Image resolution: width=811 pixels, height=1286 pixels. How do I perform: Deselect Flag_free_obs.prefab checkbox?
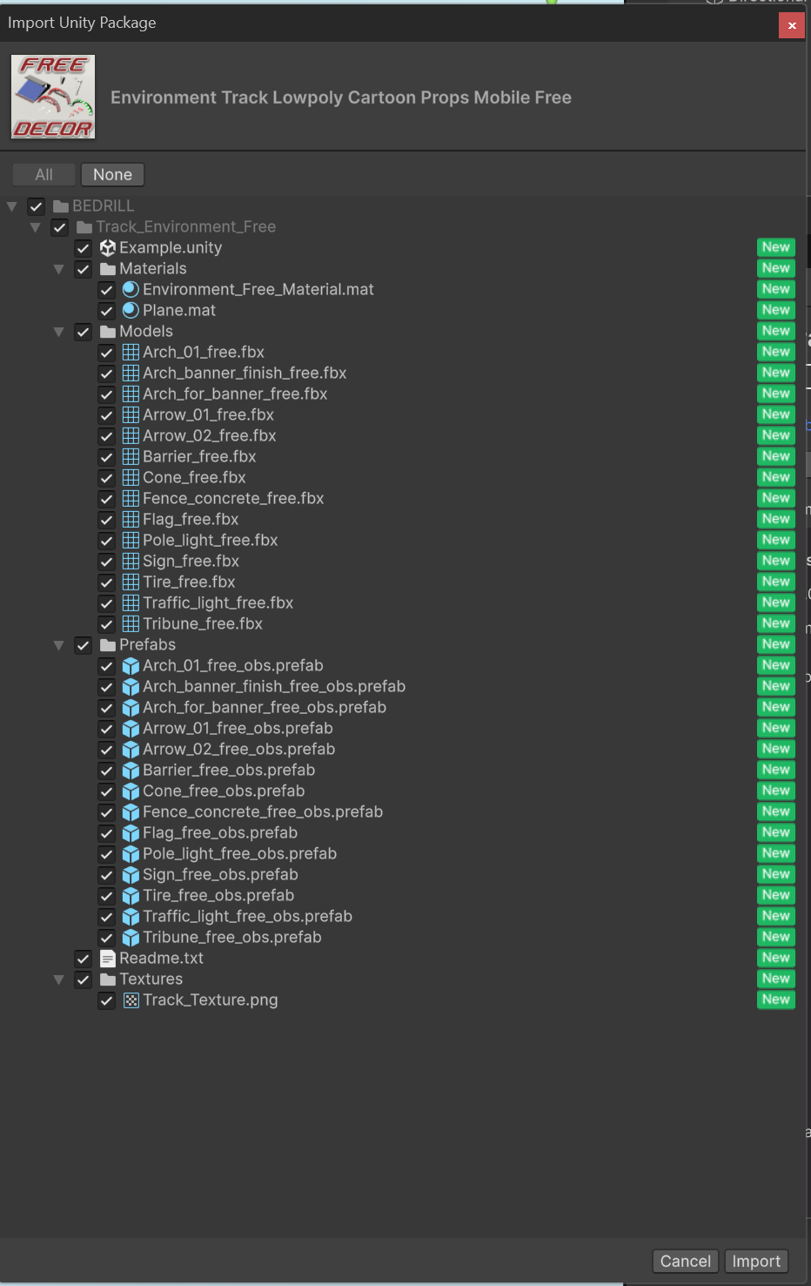107,833
